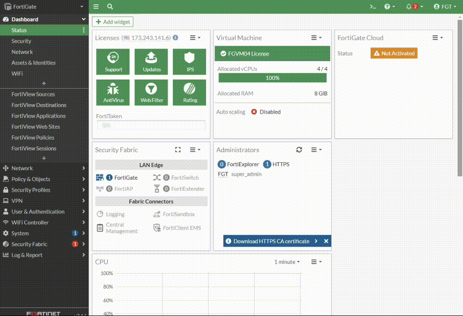The width and height of the screenshot is (463, 316).
Task: Expand the Security Fabric widget fullscreen
Action: (178, 150)
